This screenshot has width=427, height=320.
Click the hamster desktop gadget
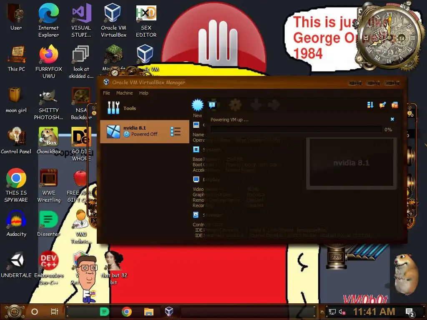coord(407,273)
